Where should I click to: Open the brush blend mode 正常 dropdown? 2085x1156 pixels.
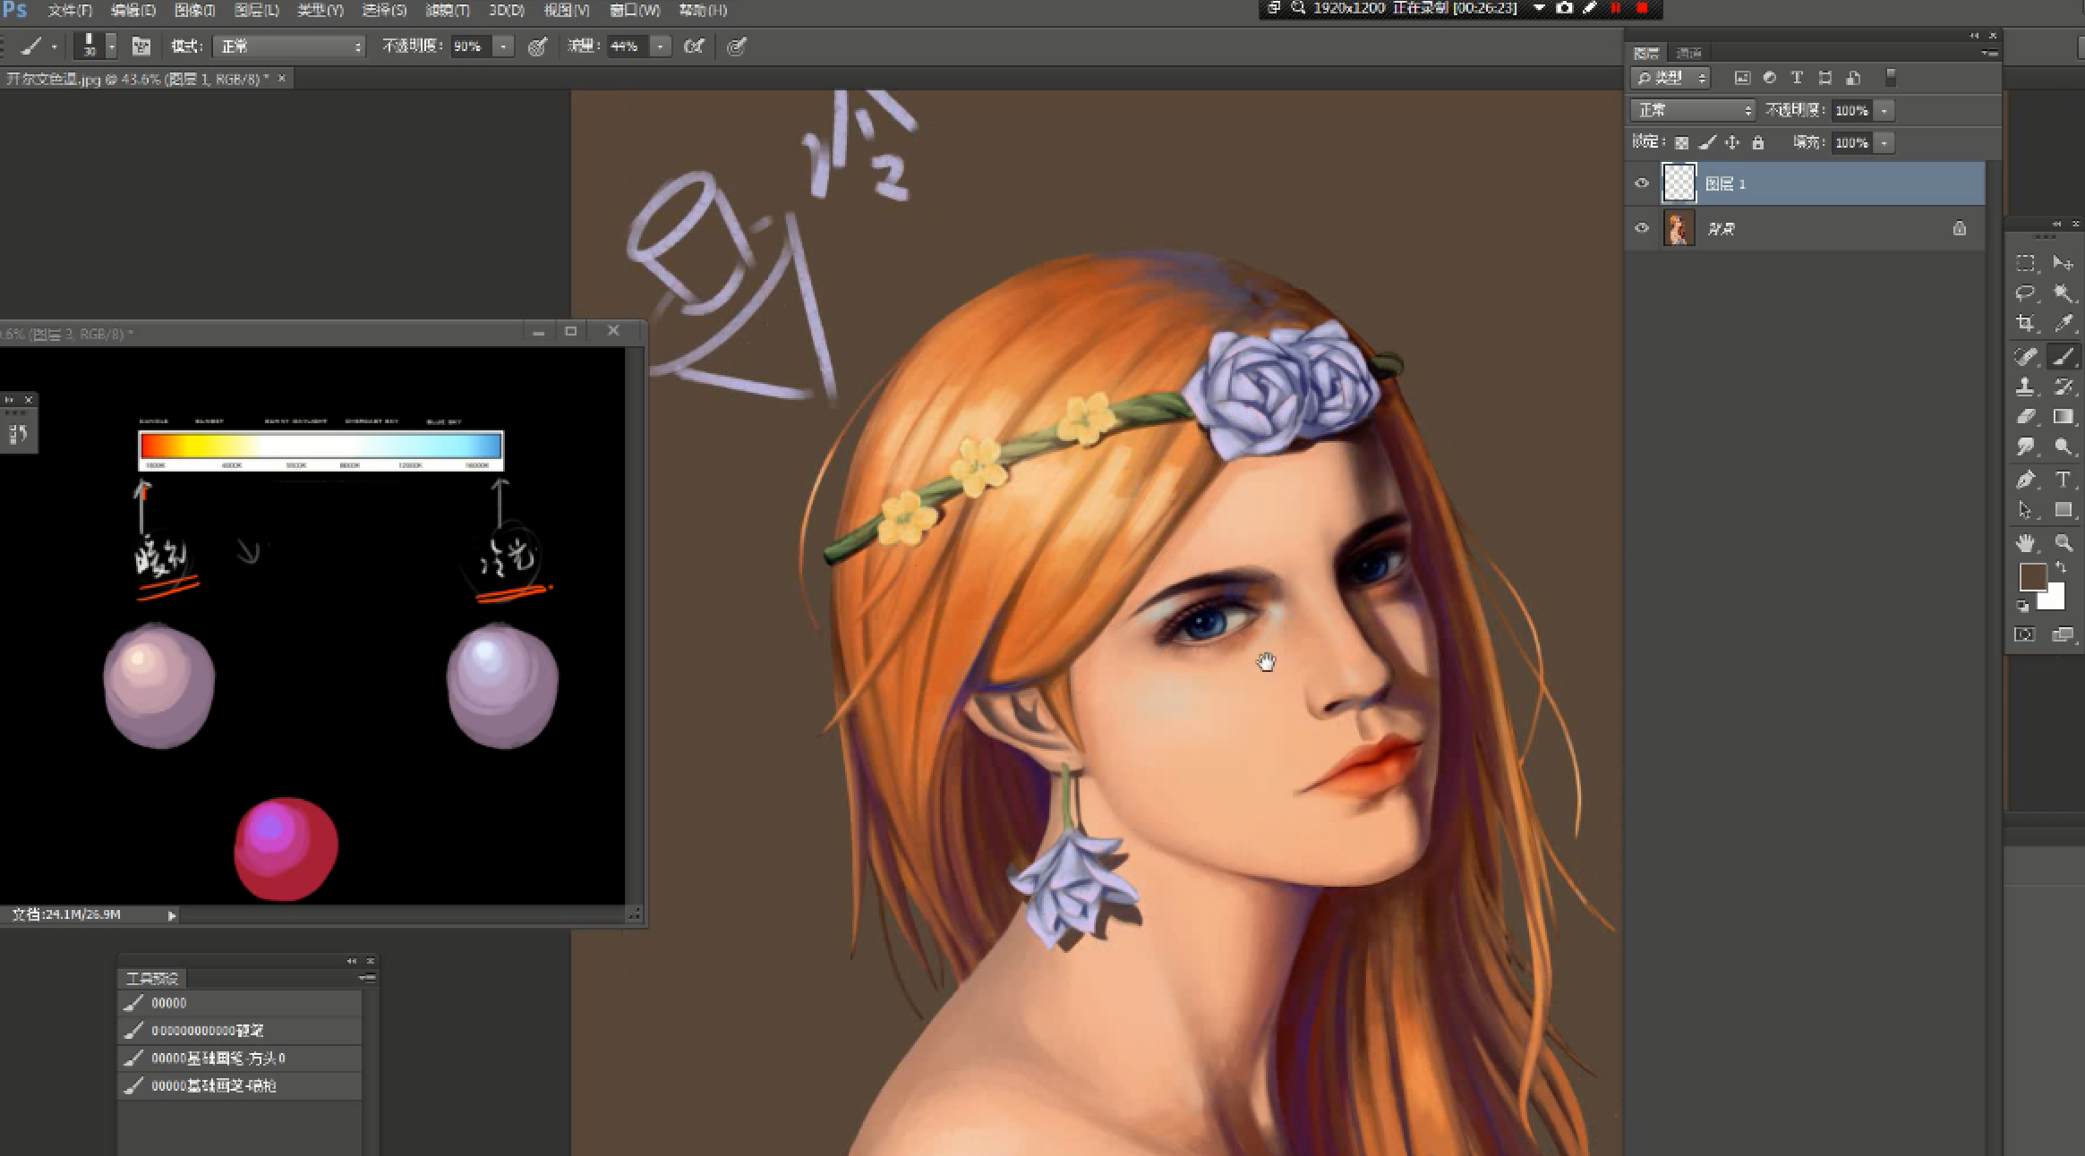pyautogui.click(x=288, y=47)
